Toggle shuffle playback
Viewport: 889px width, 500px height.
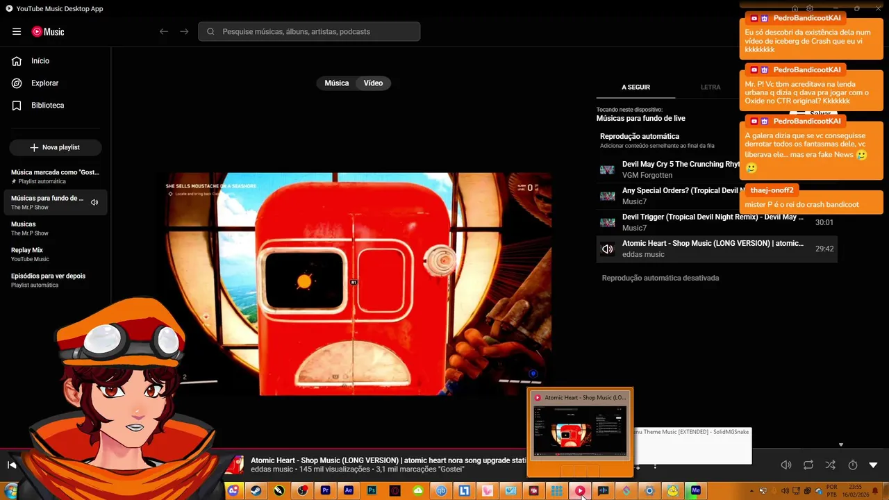(831, 465)
